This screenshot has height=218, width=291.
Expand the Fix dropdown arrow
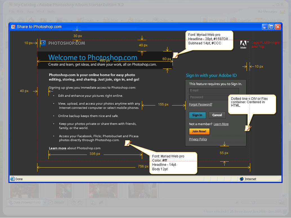click(71, 20)
